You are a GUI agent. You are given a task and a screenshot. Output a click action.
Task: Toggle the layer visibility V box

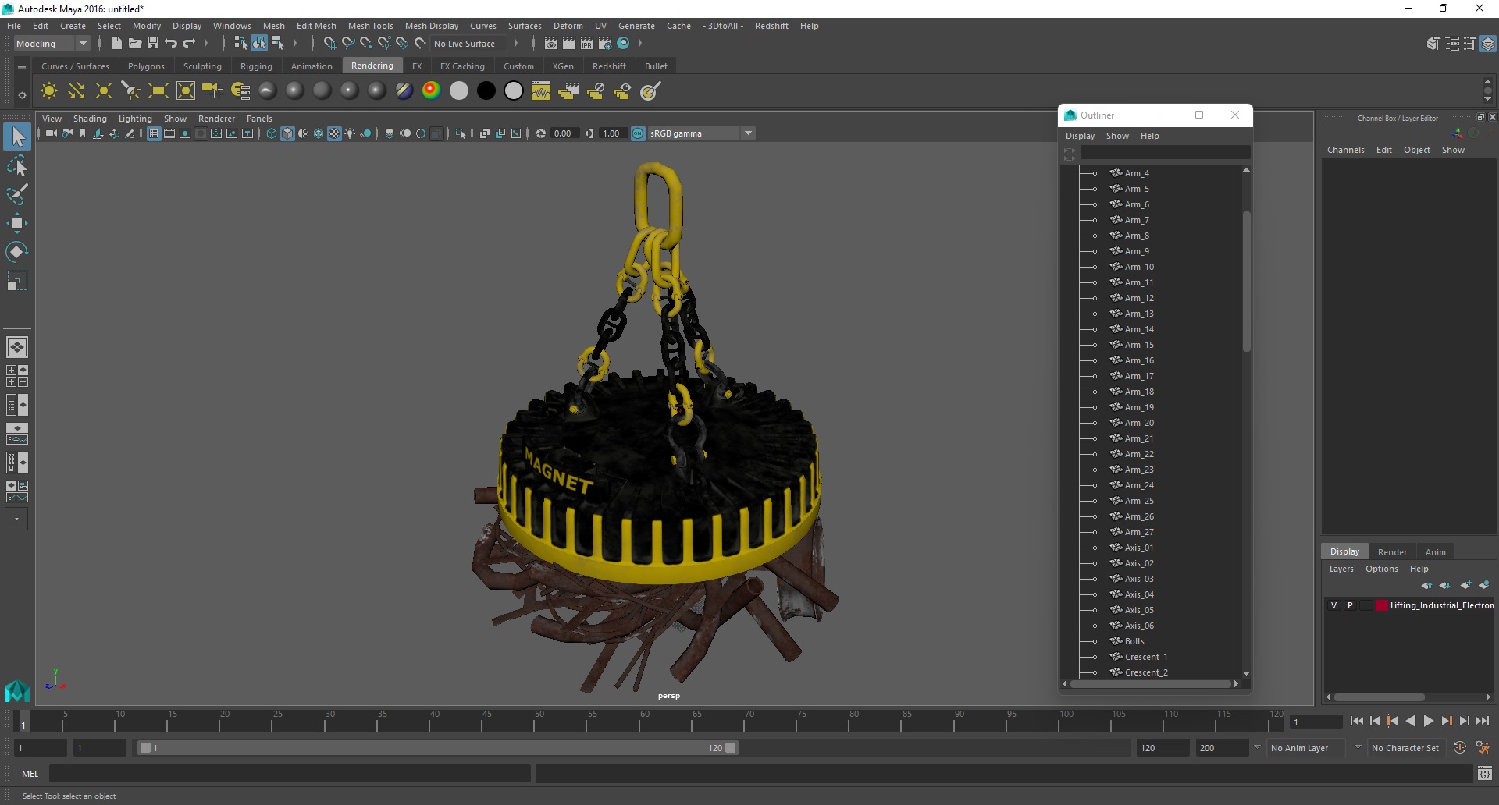[x=1333, y=605]
